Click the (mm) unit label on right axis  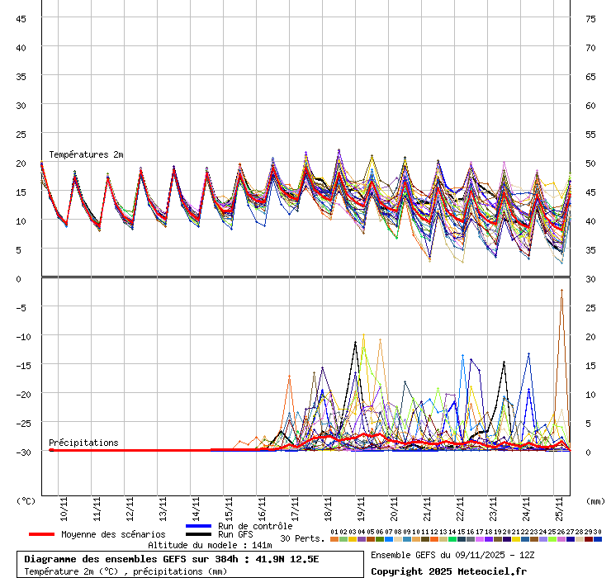(x=595, y=500)
